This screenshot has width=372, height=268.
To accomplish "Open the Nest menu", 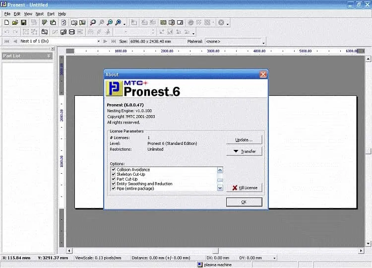I will (39, 14).
